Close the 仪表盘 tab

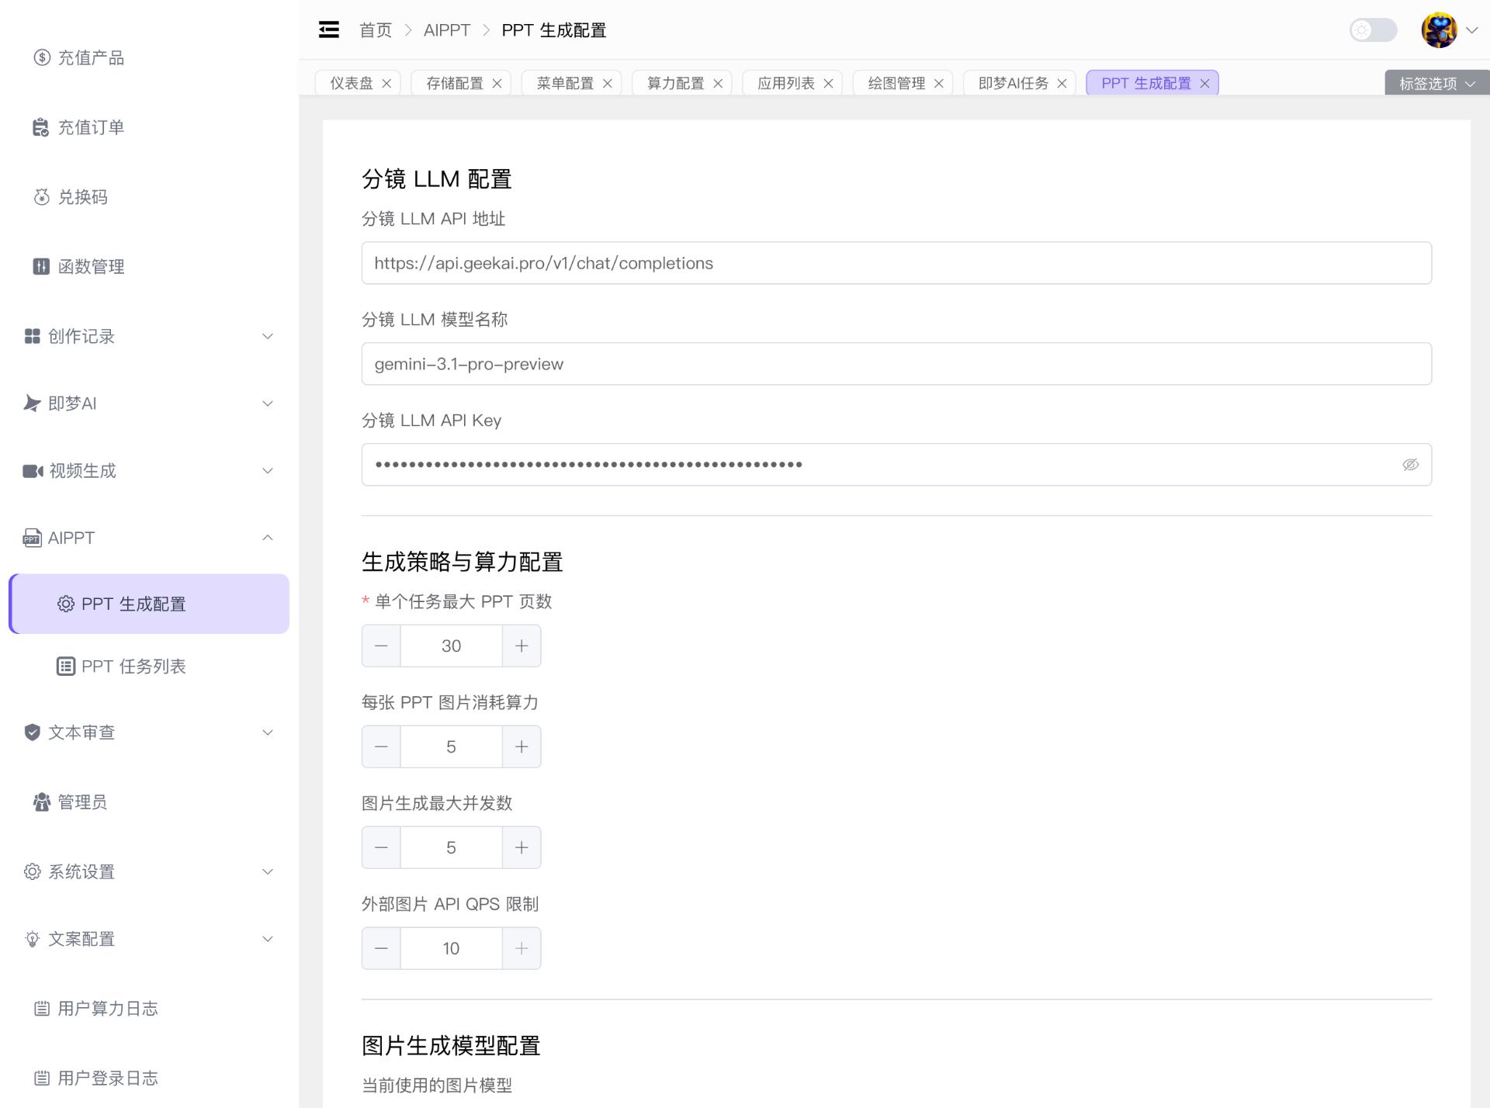pyautogui.click(x=388, y=83)
